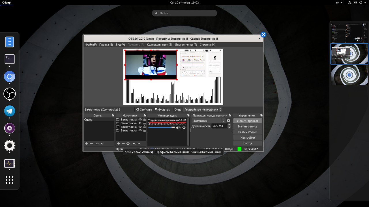Open OBS Studio from the dock

pyautogui.click(x=10, y=94)
